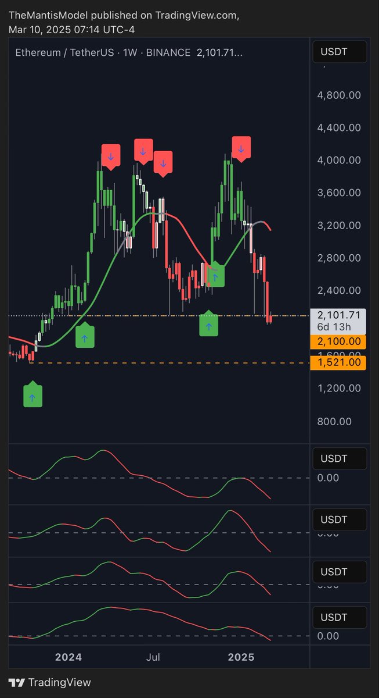Click the green up-arrow marker below the 2,100 line
This screenshot has width=379, height=698.
[x=209, y=324]
